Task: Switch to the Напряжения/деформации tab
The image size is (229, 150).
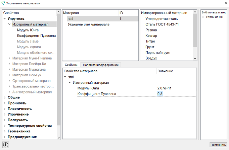Action: click(x=101, y=65)
